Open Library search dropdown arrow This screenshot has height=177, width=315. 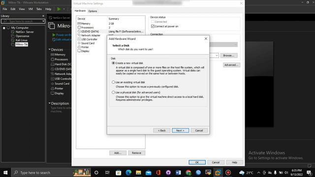(x=43, y=21)
